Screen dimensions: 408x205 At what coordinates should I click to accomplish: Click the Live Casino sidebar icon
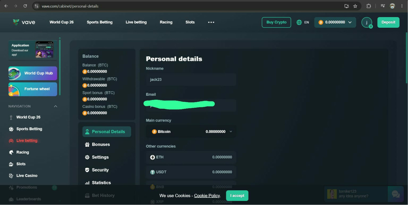point(11,176)
